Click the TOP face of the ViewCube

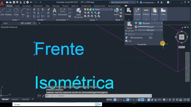(x=181, y=37)
